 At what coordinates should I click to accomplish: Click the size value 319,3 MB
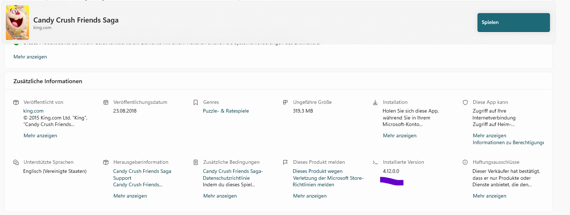click(303, 111)
